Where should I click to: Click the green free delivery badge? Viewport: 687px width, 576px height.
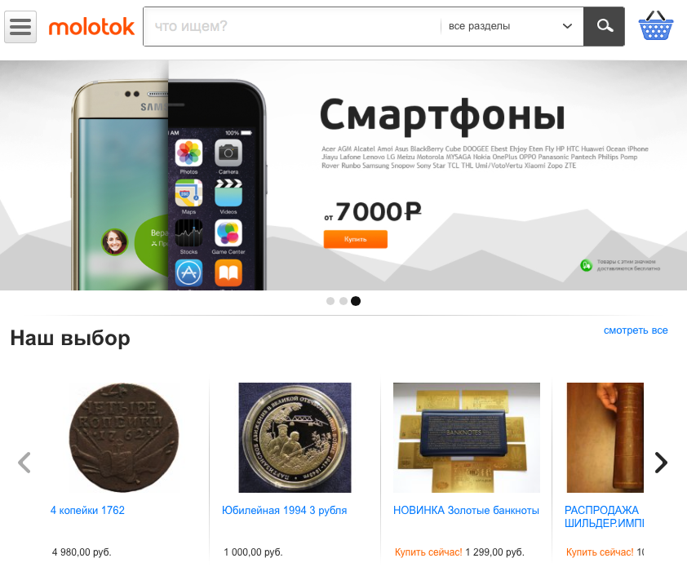(x=586, y=265)
